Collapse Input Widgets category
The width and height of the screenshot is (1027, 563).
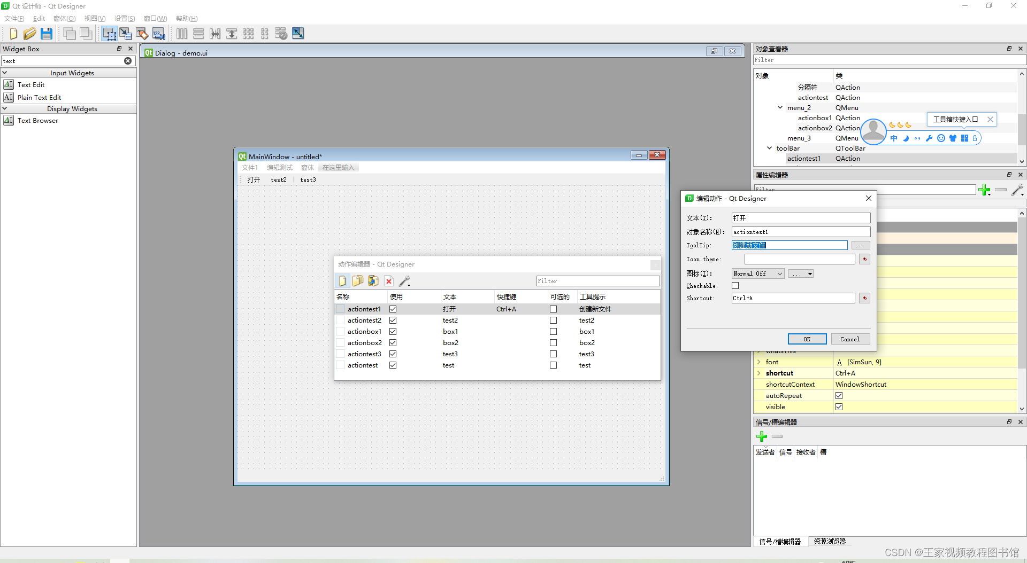[x=5, y=73]
